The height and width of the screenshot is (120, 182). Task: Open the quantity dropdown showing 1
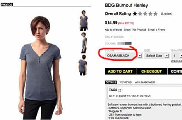click(177, 56)
